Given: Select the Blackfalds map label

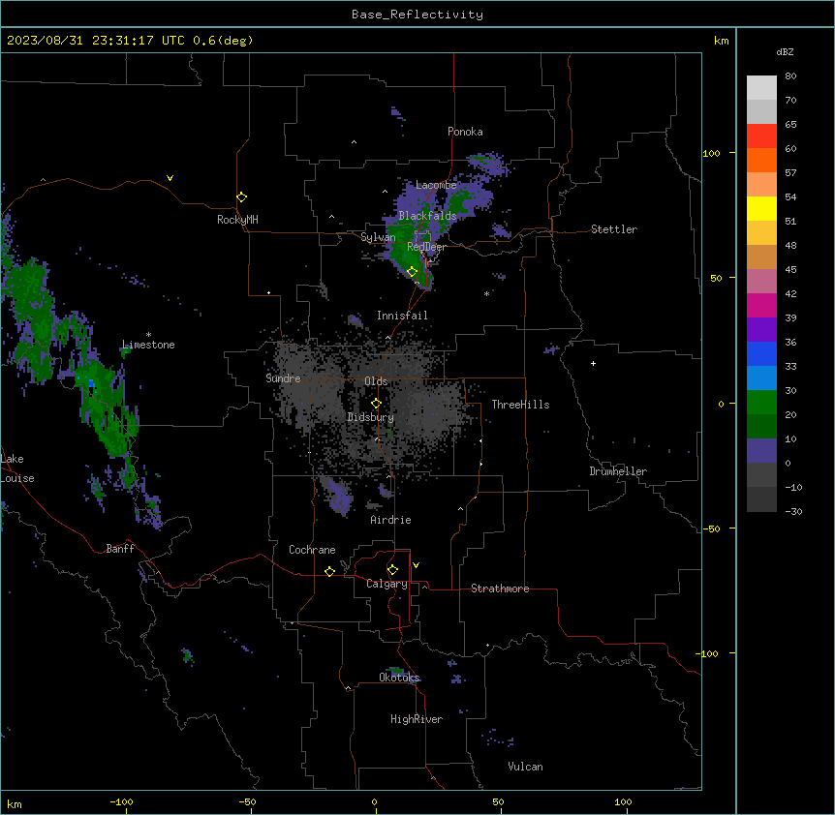Looking at the screenshot, I should point(427,216).
